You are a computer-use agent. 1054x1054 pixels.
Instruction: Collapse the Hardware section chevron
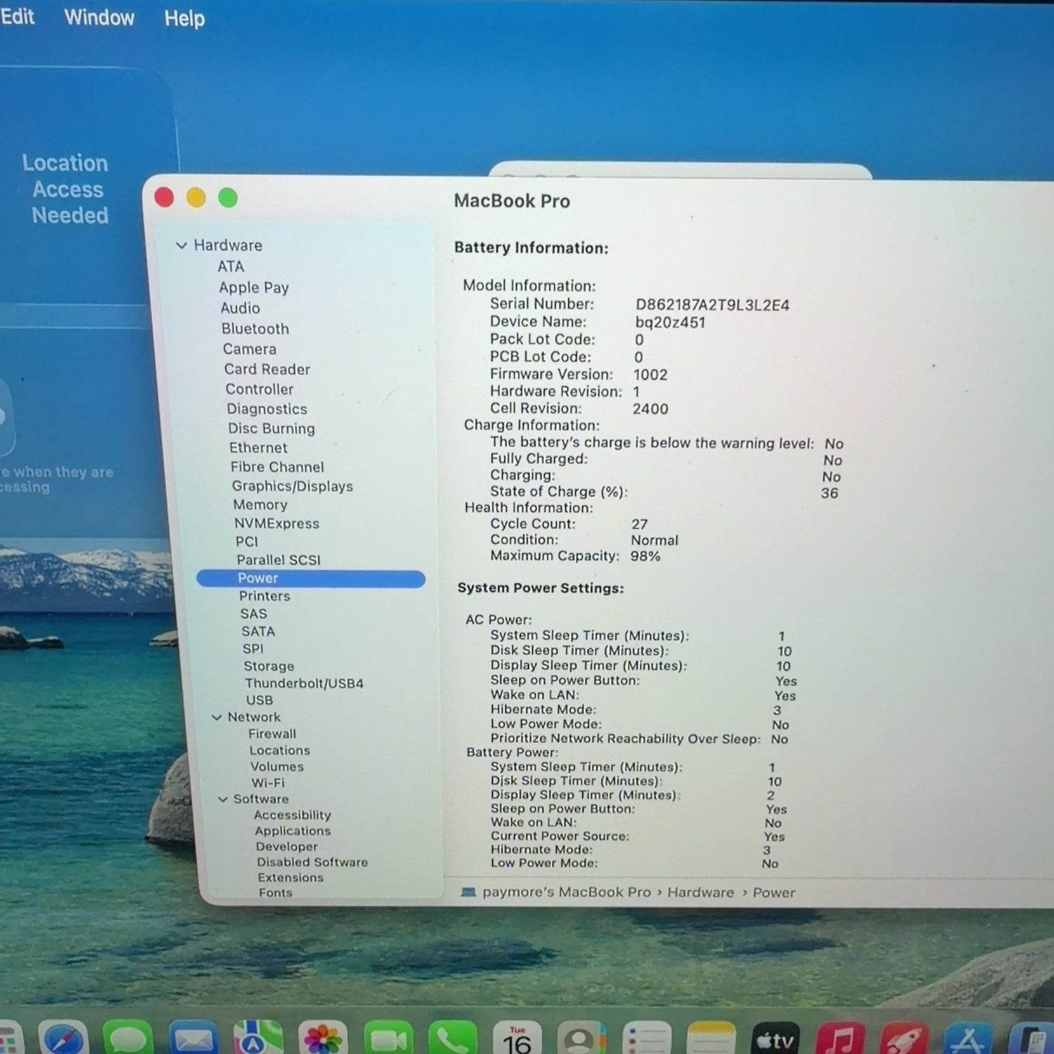click(181, 245)
